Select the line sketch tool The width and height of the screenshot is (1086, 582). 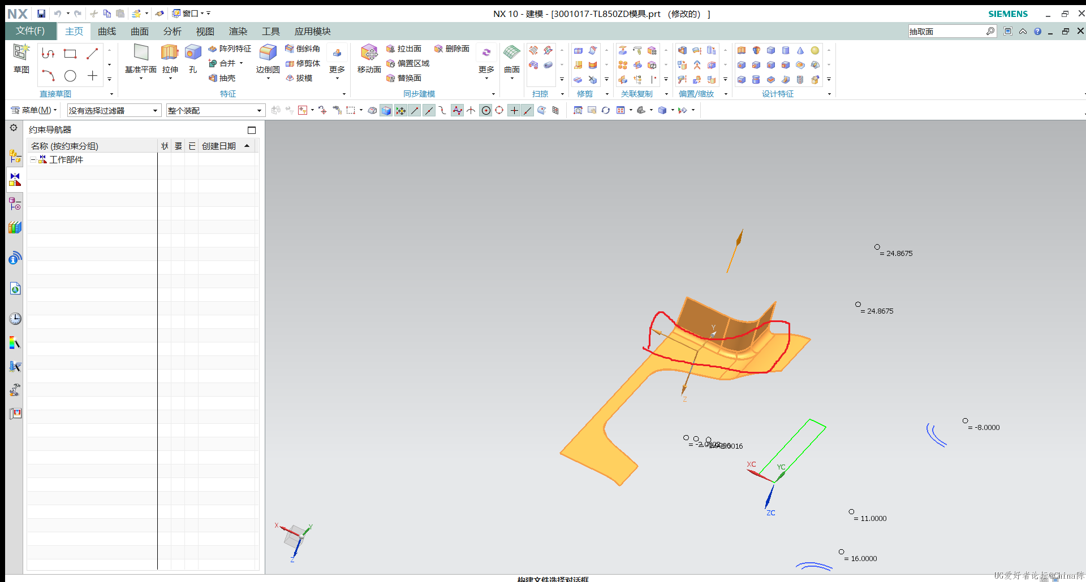pyautogui.click(x=92, y=54)
